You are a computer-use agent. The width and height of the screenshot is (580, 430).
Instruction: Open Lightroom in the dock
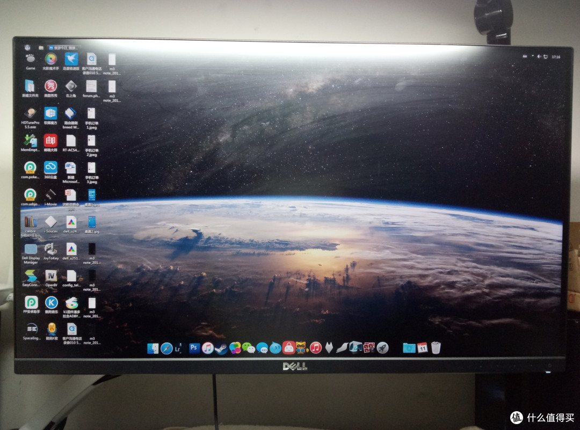[x=179, y=348]
